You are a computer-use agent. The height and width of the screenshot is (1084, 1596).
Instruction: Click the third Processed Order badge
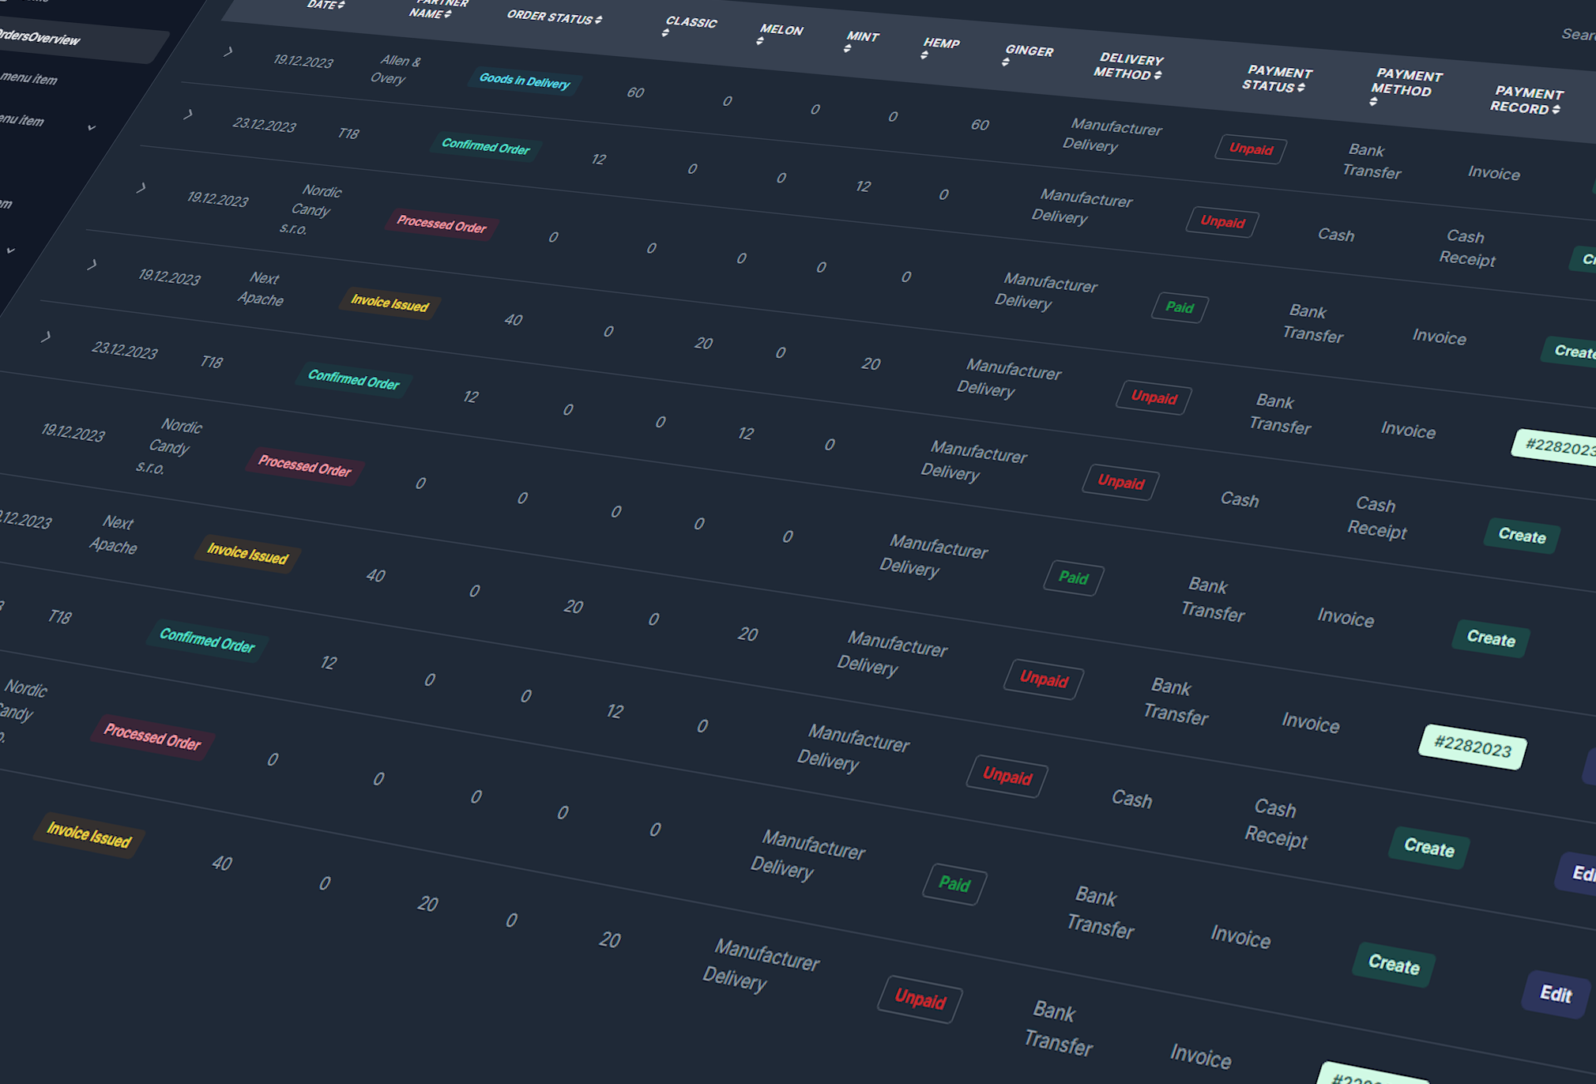click(152, 736)
